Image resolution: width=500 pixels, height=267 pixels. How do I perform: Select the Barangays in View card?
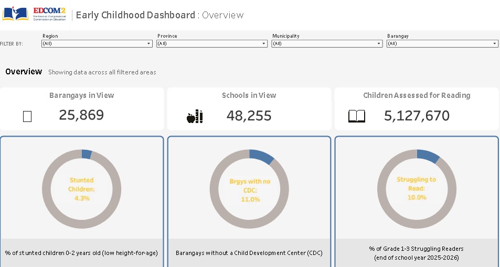[82, 109]
